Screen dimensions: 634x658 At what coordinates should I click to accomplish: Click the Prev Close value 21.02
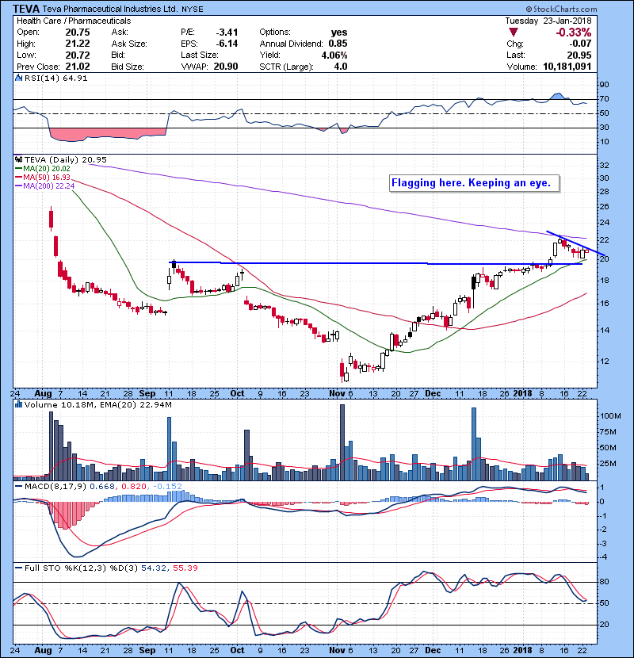pyautogui.click(x=77, y=67)
